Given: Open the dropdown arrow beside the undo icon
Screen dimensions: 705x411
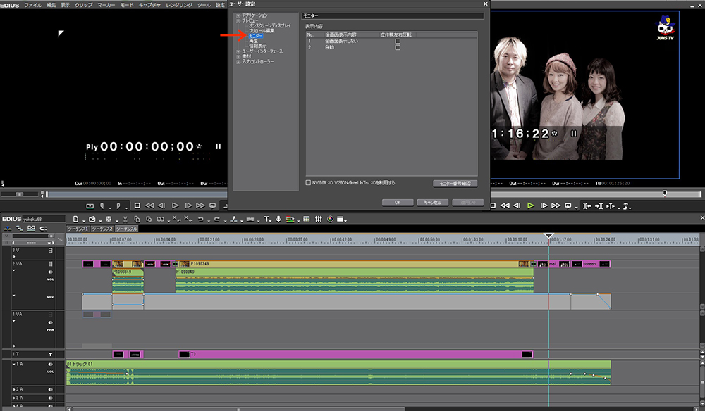Looking at the screenshot, I should point(208,221).
